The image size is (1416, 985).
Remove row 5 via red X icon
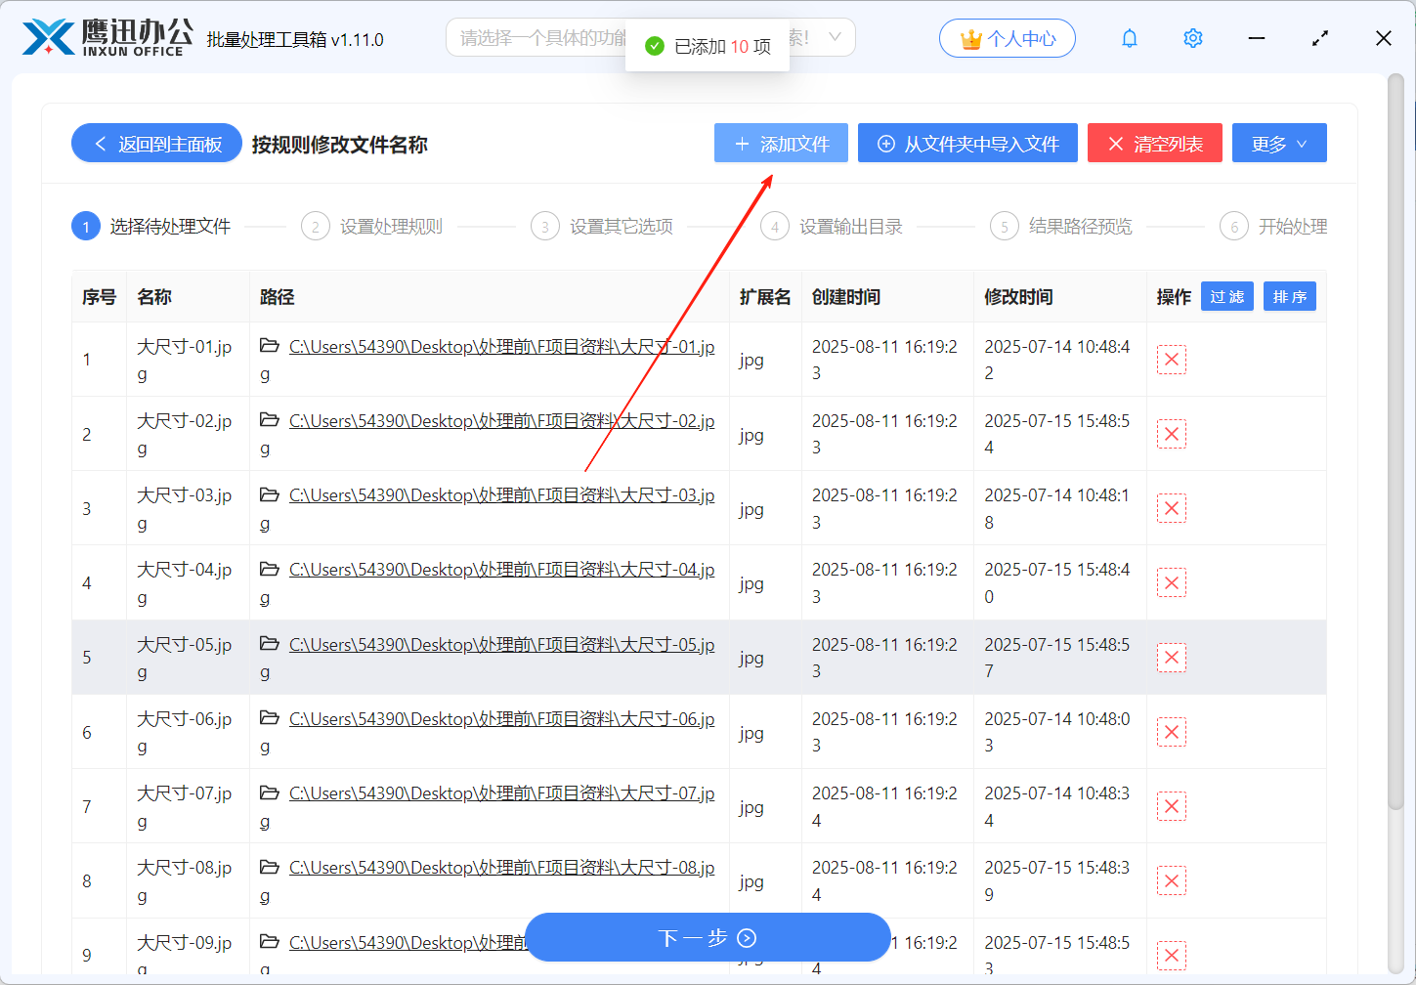point(1172,658)
